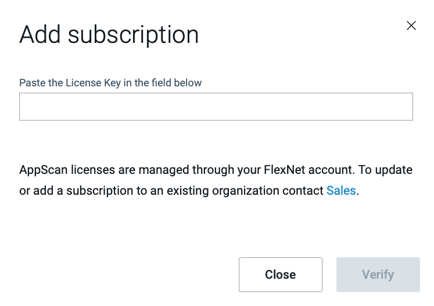Hit the greyed-out Verify button
The image size is (434, 306).
coord(378,275)
